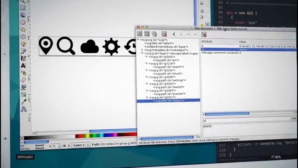The width and height of the screenshot is (298, 168).
Task: Toggle layer lock in status bar
Action: click(69, 146)
